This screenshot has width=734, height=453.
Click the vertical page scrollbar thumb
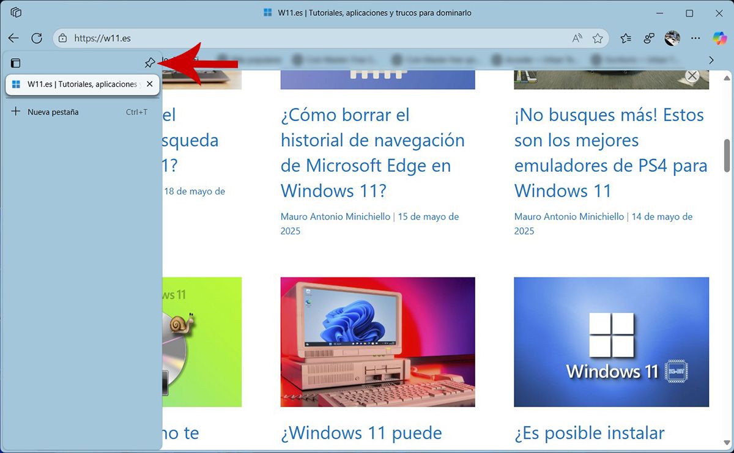tap(727, 155)
